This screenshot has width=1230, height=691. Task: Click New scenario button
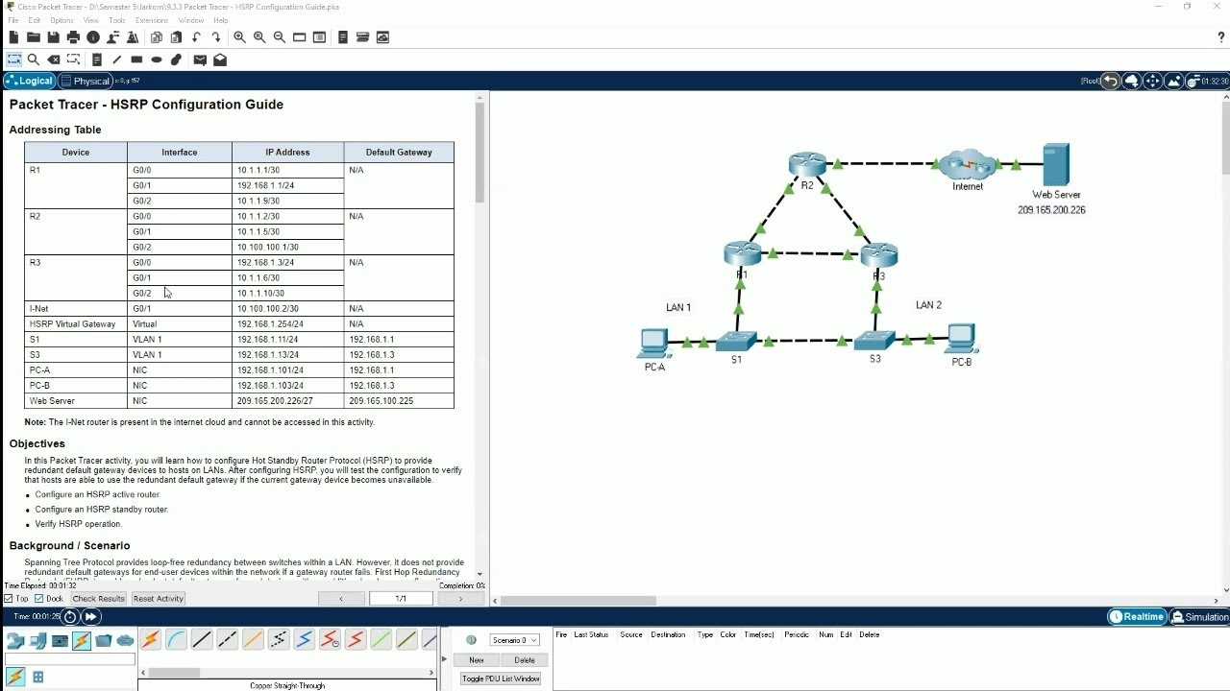pyautogui.click(x=477, y=660)
